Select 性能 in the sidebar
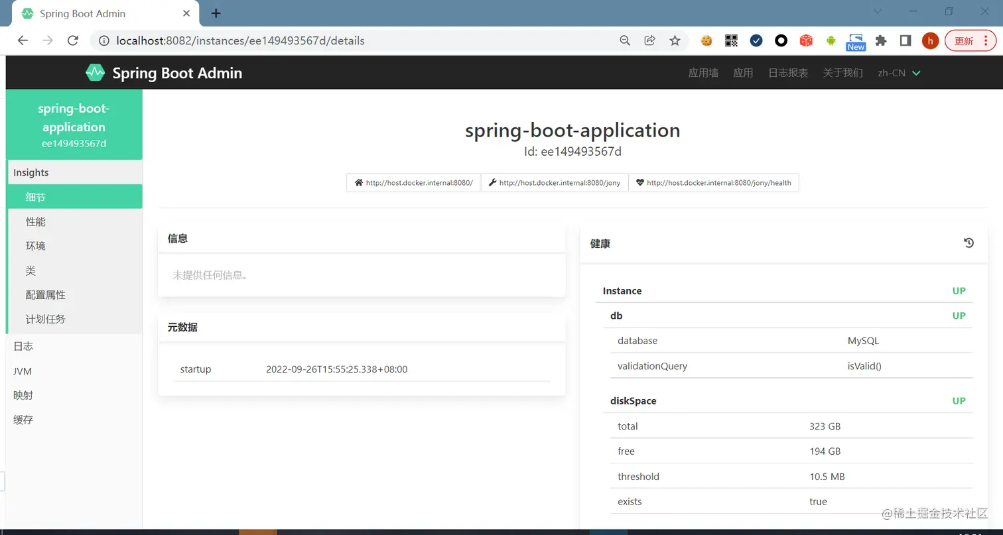1003x535 pixels. click(75, 221)
